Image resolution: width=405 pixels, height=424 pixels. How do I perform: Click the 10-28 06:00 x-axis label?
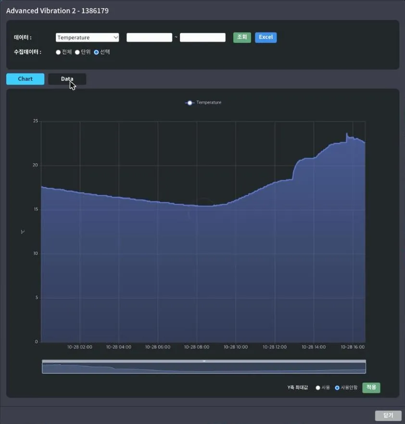pyautogui.click(x=158, y=347)
